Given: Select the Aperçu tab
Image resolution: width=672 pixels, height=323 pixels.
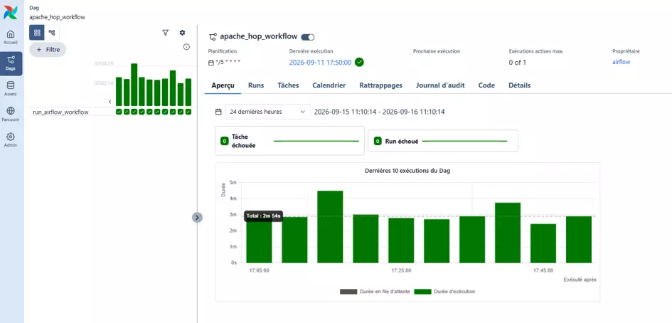Looking at the screenshot, I should [223, 85].
